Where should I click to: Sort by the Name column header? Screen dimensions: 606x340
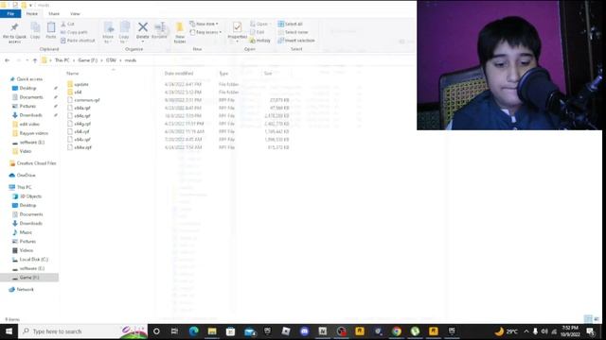click(73, 74)
